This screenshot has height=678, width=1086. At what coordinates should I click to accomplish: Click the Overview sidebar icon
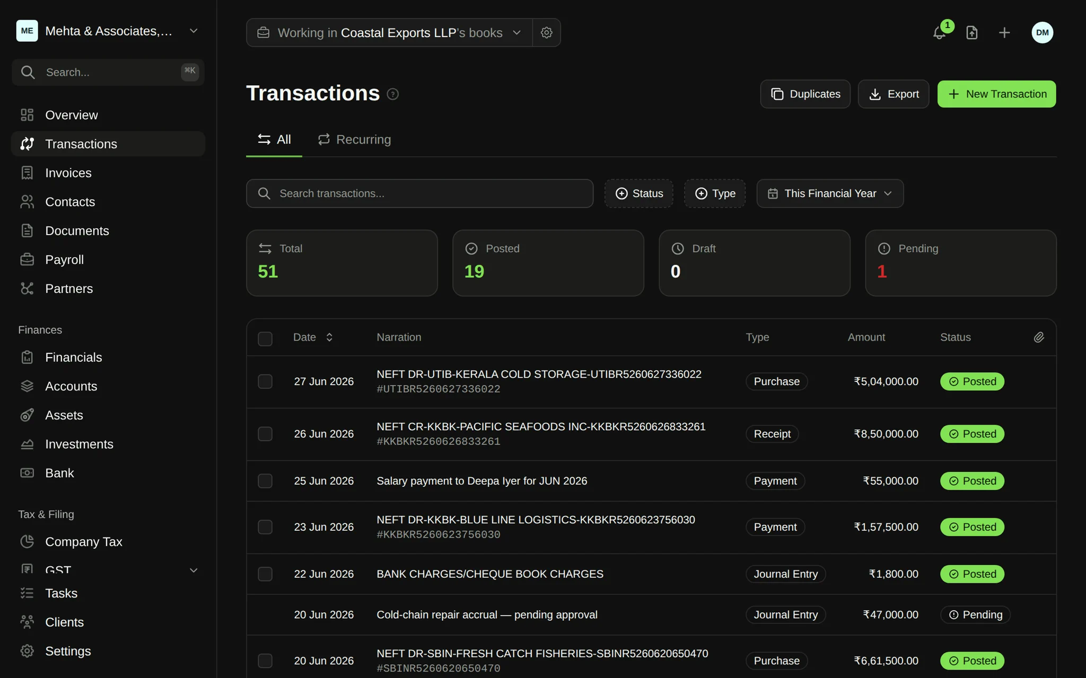27,115
